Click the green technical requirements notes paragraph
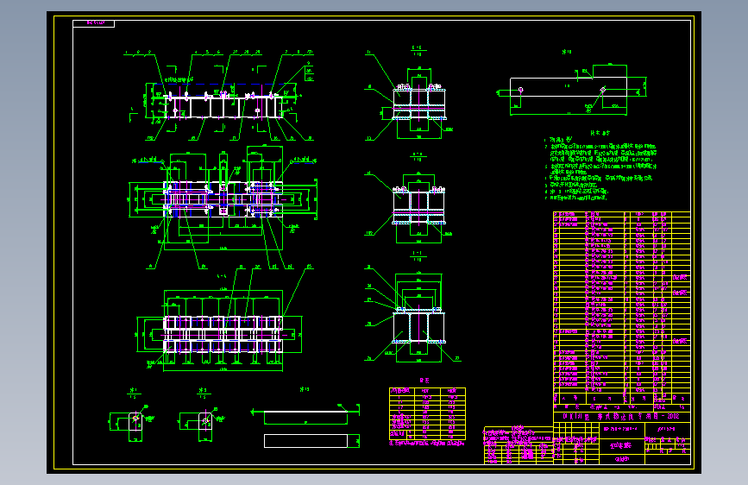 [600, 166]
